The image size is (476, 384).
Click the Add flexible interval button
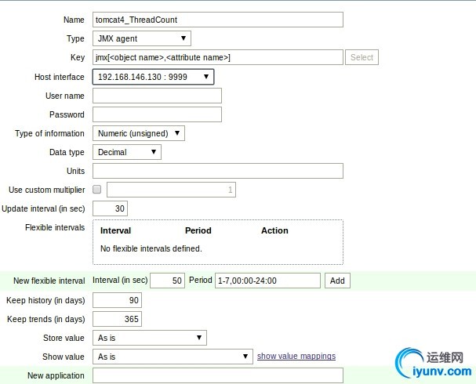coord(337,281)
